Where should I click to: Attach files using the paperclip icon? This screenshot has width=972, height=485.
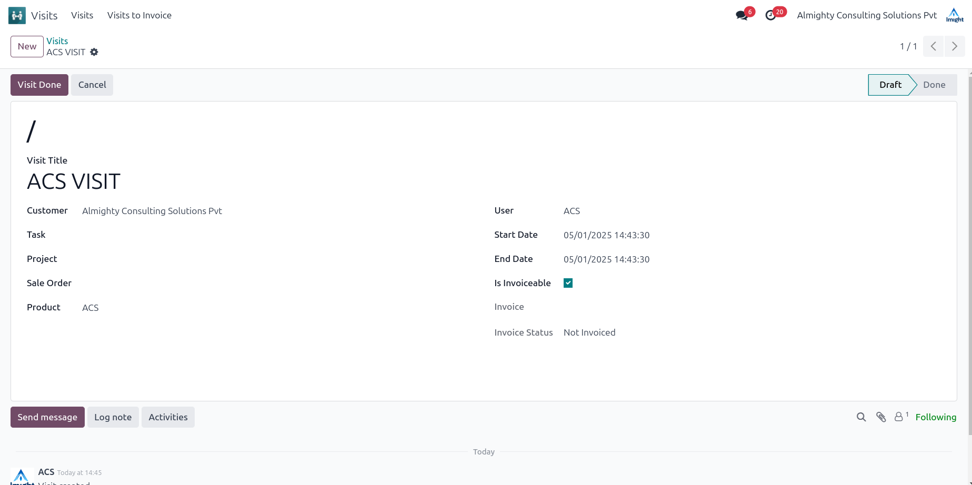coord(881,417)
